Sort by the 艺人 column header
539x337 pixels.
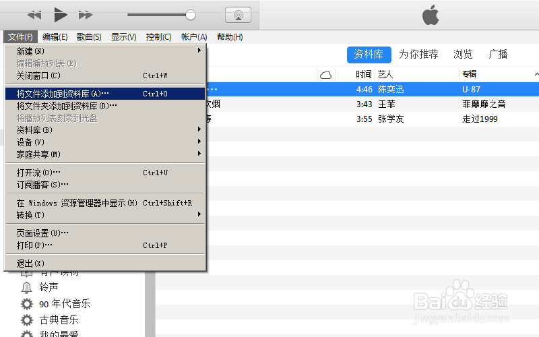pos(385,74)
